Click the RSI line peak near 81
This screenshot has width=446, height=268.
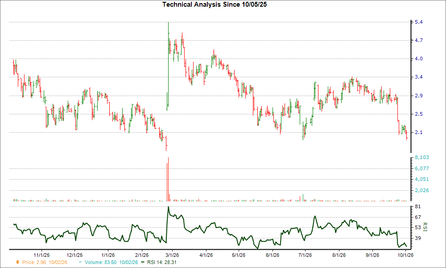169,207
